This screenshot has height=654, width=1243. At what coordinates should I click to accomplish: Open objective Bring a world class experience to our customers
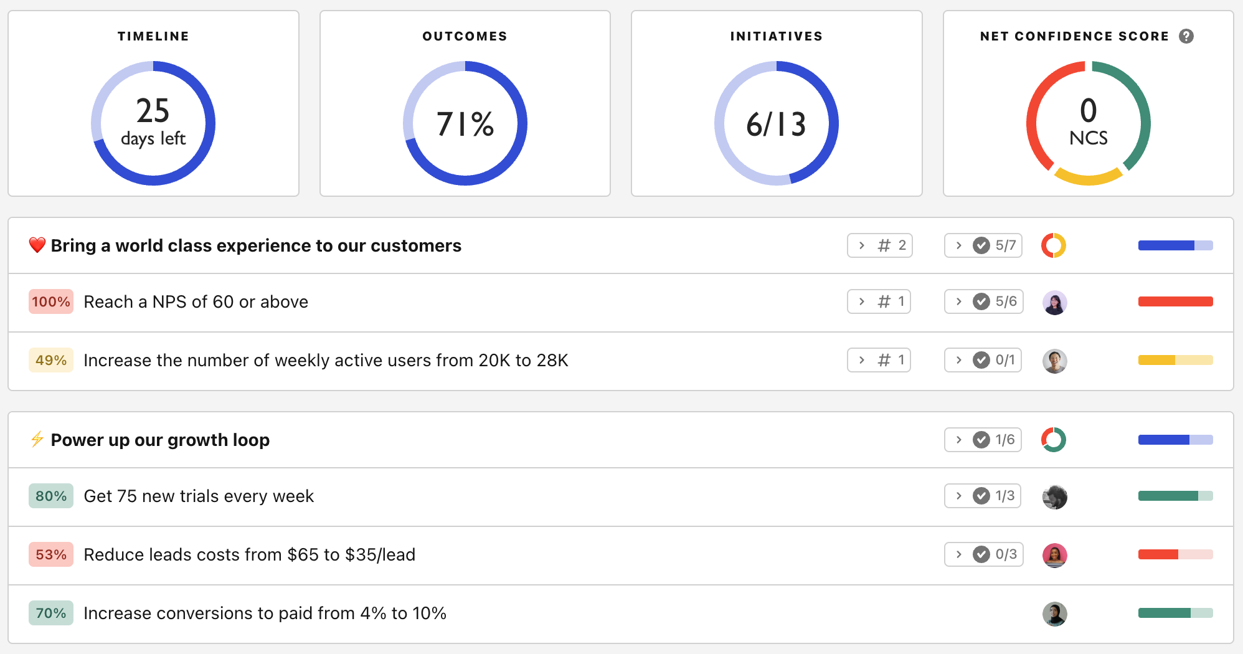point(256,245)
